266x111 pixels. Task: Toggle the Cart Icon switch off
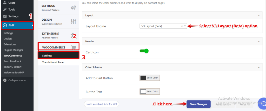coord(144,51)
